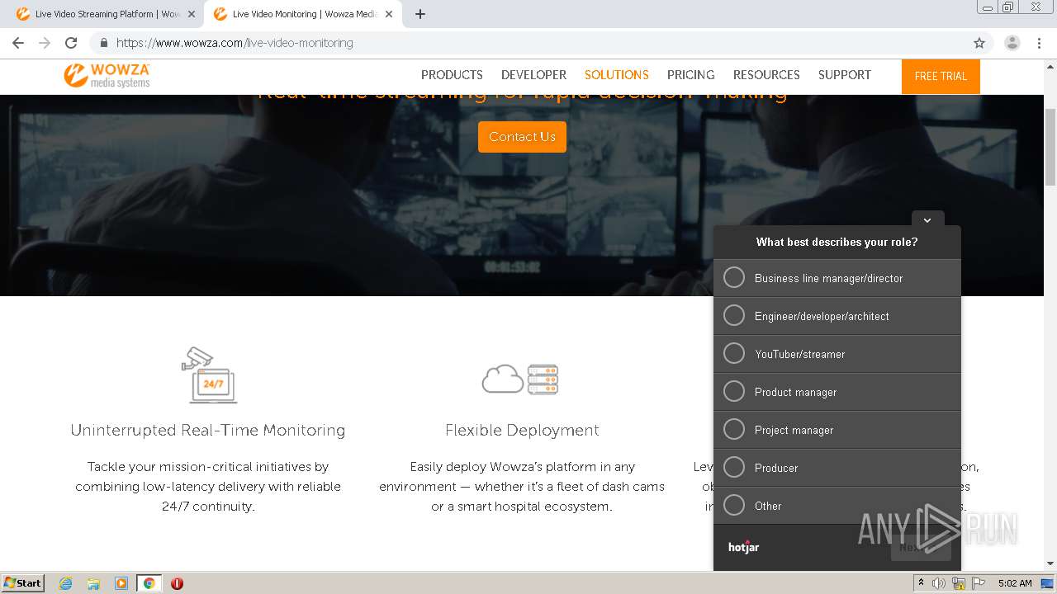The width and height of the screenshot is (1057, 594).
Task: Pick the Producer role
Action: (837, 468)
